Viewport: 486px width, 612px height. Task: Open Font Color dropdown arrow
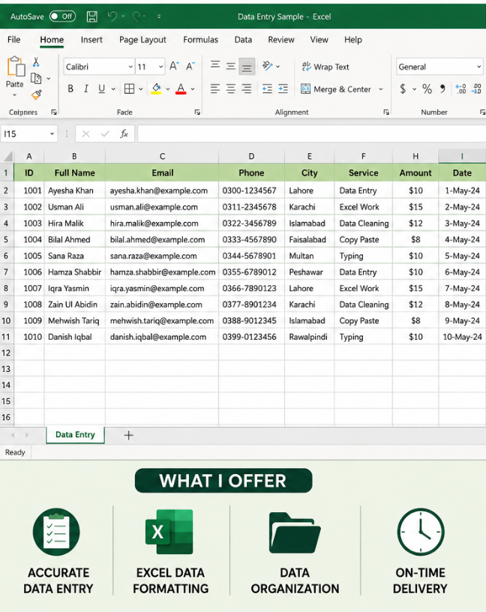[x=193, y=89]
